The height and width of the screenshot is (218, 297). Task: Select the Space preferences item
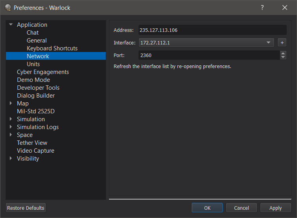(x=25, y=135)
